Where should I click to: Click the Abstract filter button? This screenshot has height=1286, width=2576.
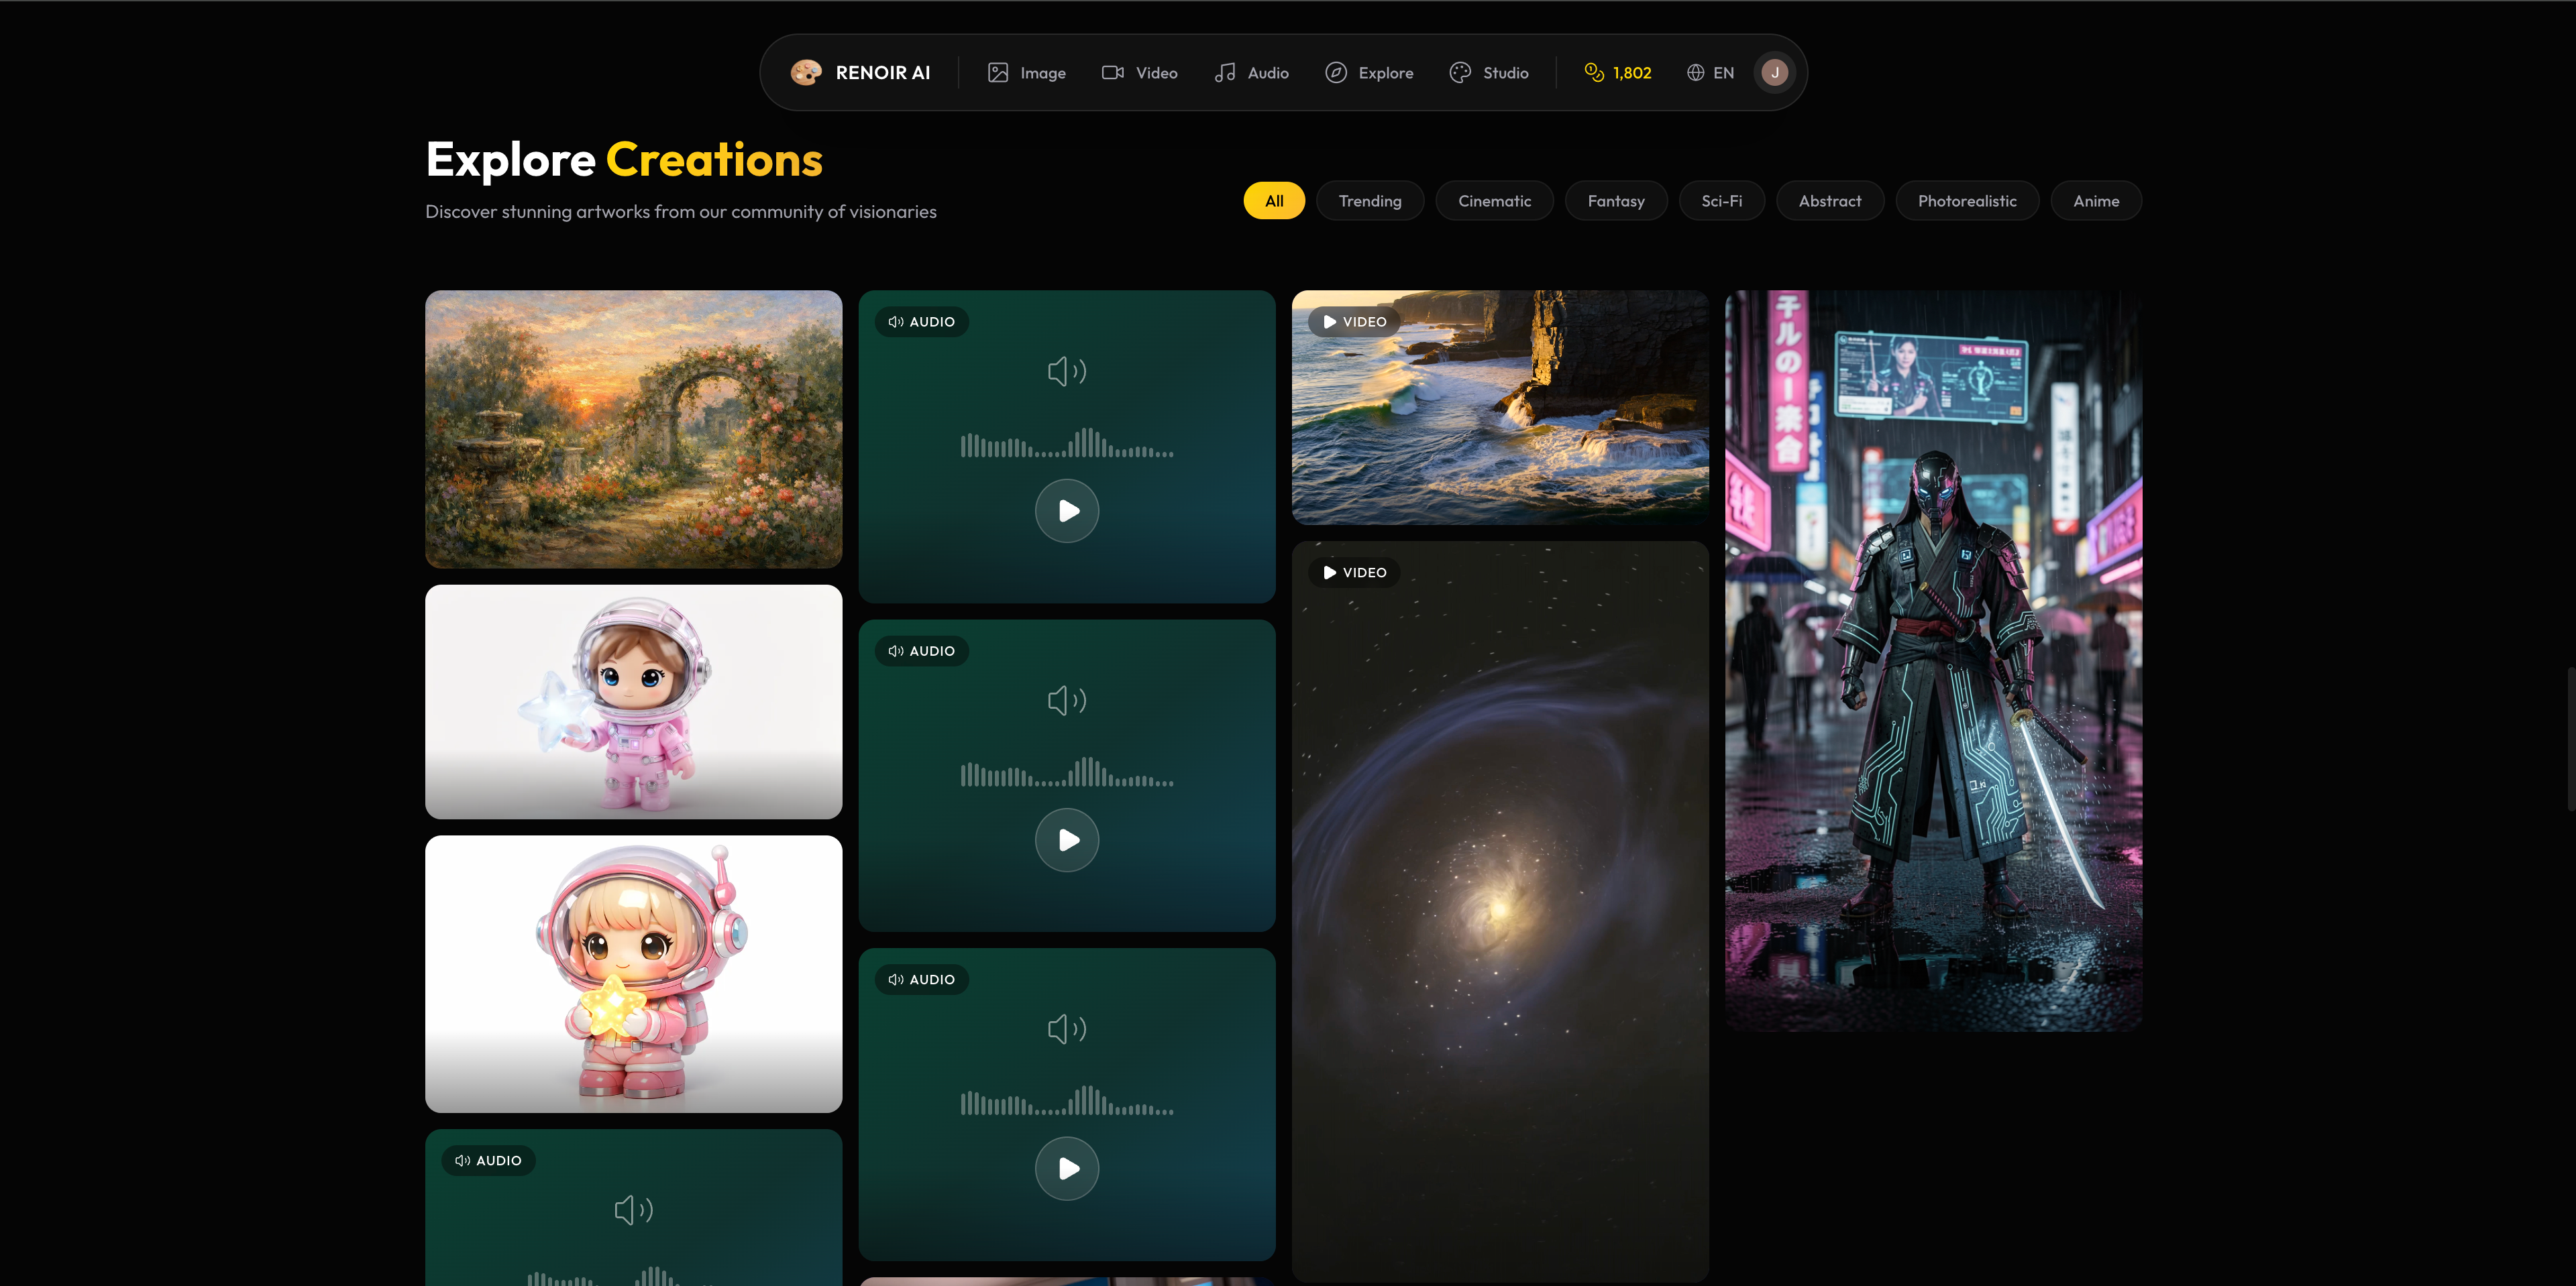coord(1830,200)
